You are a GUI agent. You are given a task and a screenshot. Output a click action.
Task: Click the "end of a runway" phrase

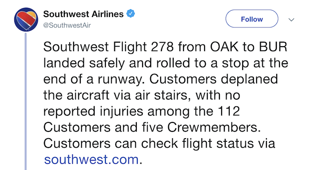[94, 79]
